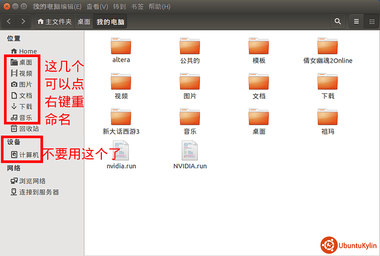380x256 pixels.
Task: Go forward with the right arrow button
Action: click(23, 21)
